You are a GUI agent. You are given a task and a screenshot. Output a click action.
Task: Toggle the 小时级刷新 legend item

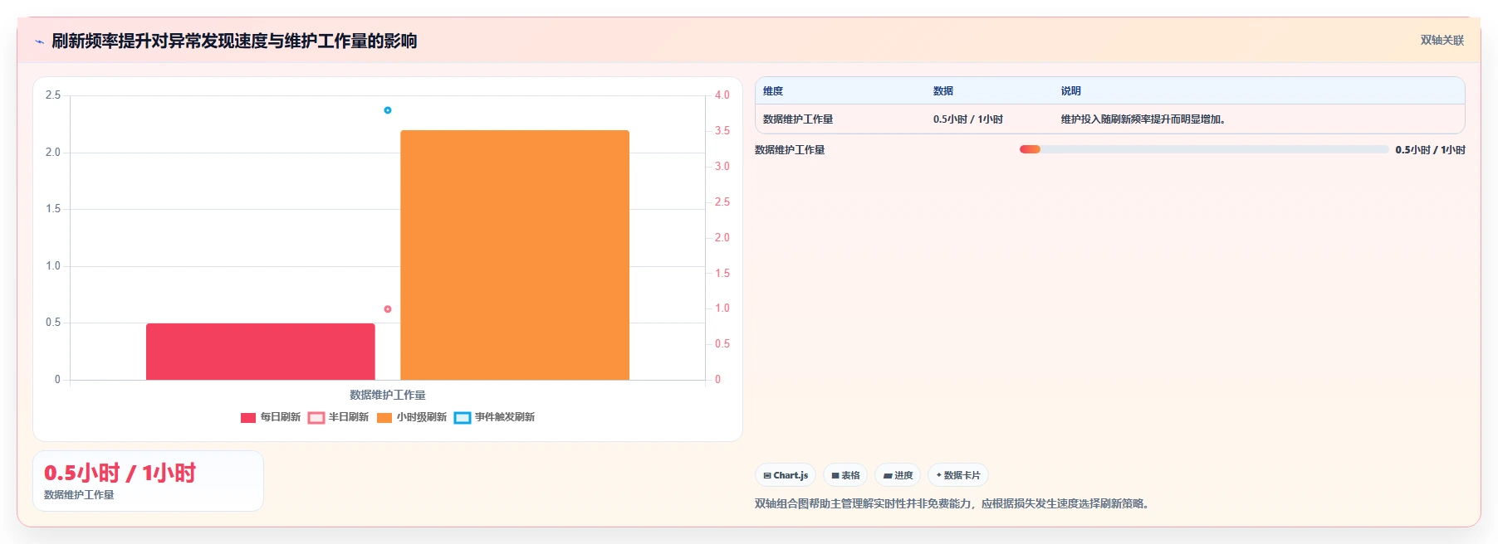click(x=412, y=417)
